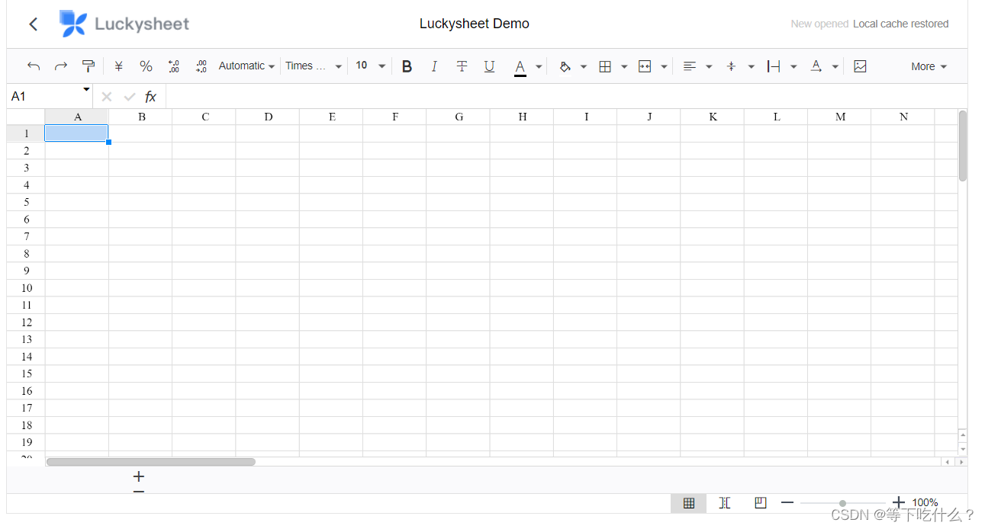Switch to page break view

[725, 503]
